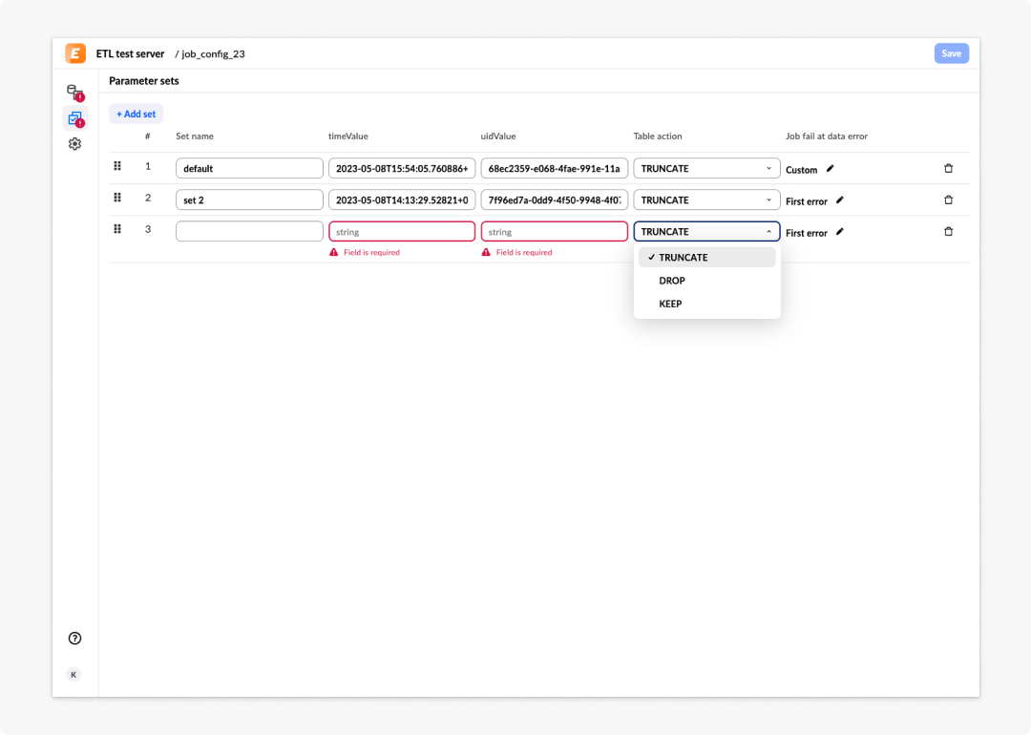Click the First error label in row 3
This screenshot has height=735, width=1031.
(806, 233)
